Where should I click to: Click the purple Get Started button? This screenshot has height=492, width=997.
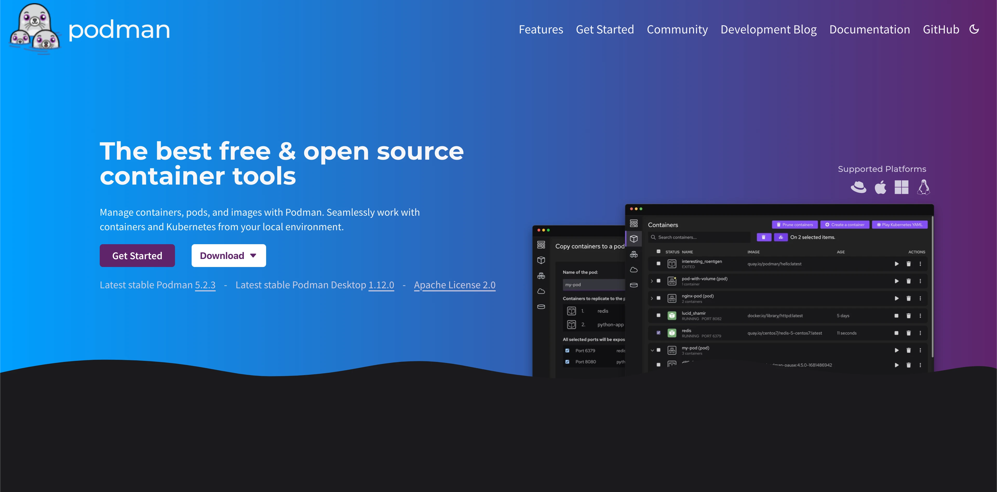[x=137, y=256]
